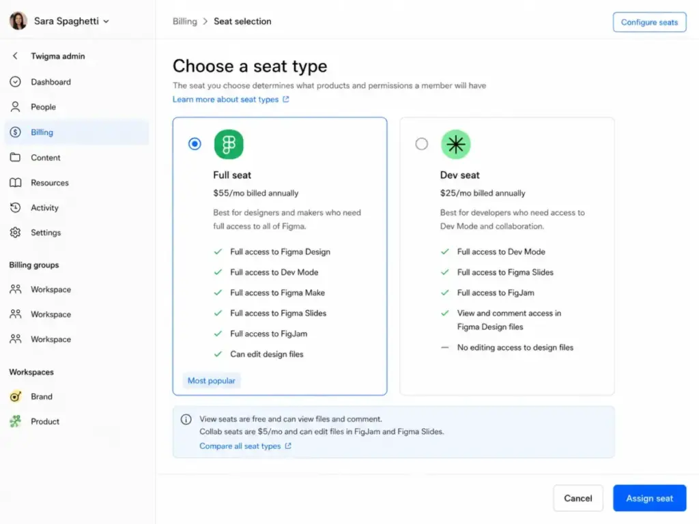Open the Sara Spaghetti account dropdown chevron

pyautogui.click(x=106, y=21)
